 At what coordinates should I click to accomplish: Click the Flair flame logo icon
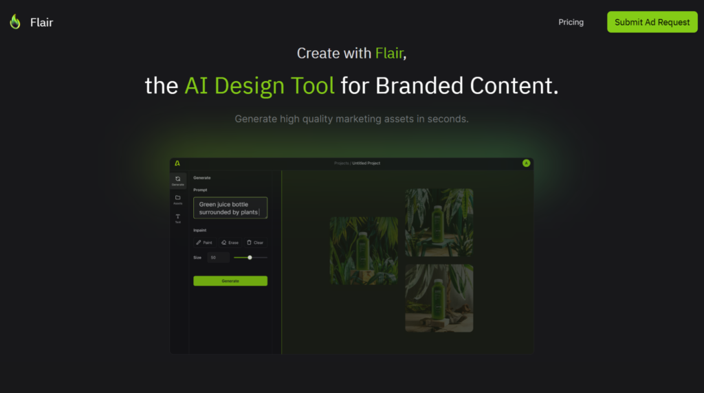pyautogui.click(x=15, y=22)
